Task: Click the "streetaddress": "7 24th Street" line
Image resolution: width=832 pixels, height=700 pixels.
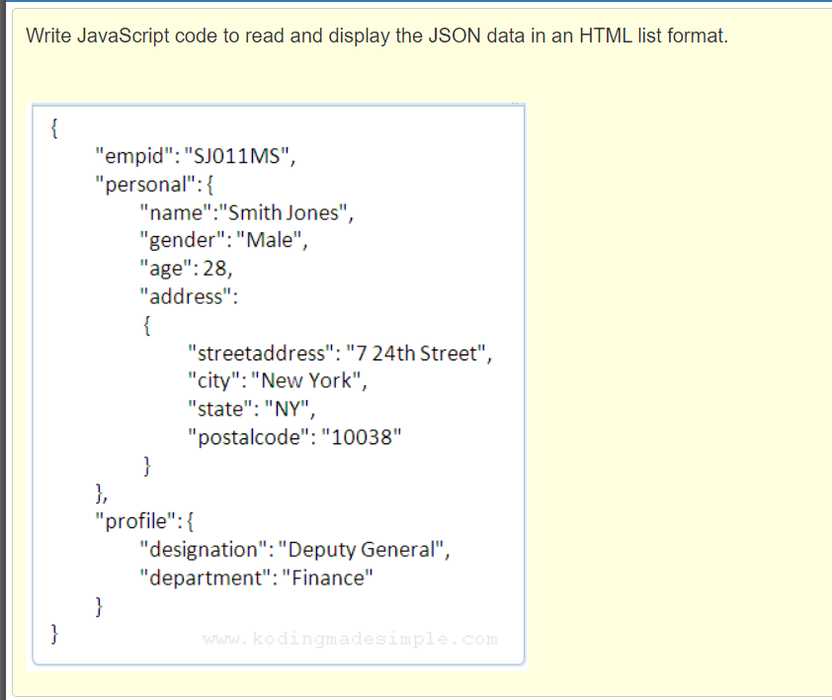Action: [340, 353]
